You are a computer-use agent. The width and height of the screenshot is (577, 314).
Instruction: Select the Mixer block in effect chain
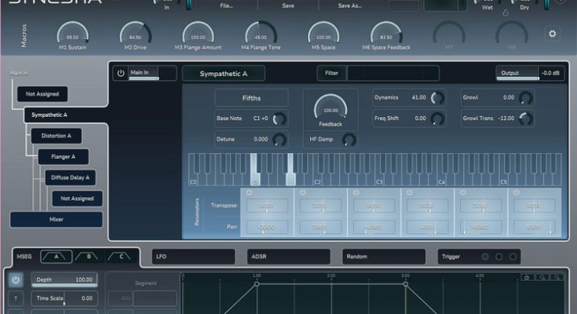click(x=57, y=220)
